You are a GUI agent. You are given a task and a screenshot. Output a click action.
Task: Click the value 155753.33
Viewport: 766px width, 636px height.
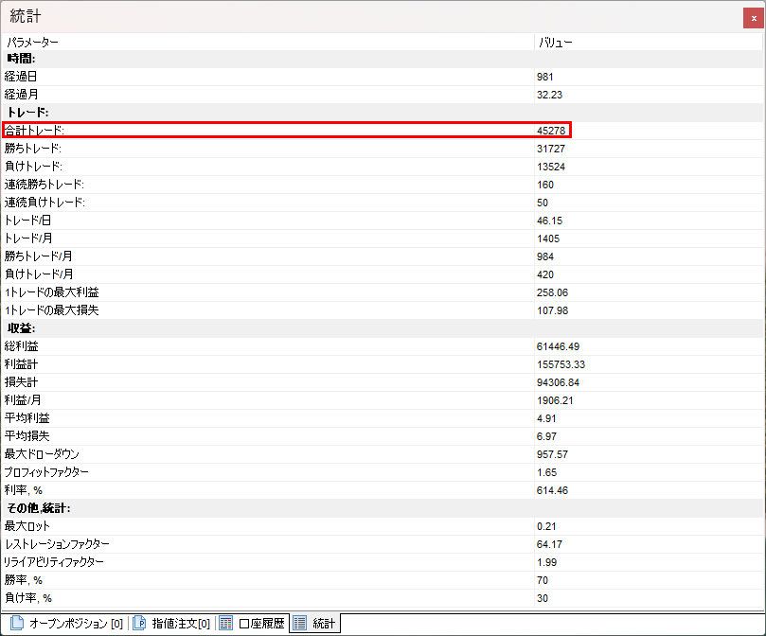pos(561,365)
